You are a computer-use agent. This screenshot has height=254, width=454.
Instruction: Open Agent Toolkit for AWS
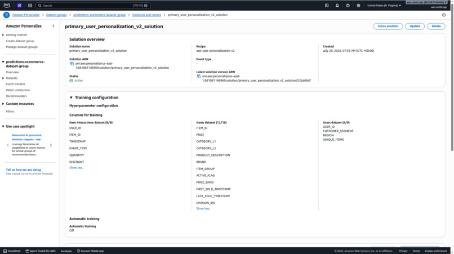pos(41,251)
